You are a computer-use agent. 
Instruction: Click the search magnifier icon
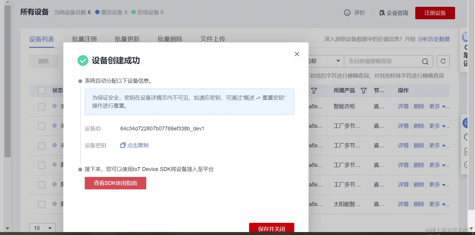coord(425,61)
